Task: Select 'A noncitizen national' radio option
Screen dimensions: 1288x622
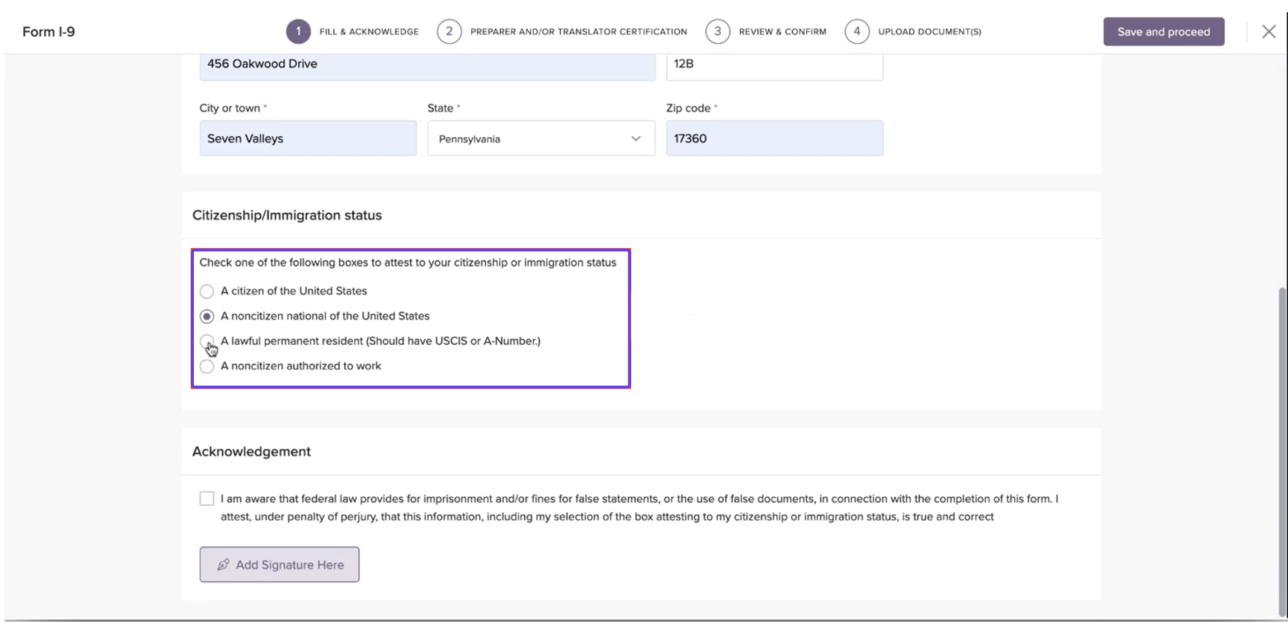Action: pyautogui.click(x=207, y=316)
